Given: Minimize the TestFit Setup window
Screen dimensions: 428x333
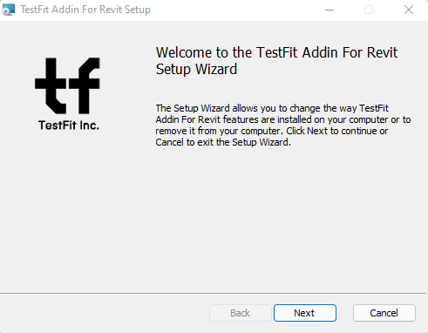Looking at the screenshot, I should [329, 10].
